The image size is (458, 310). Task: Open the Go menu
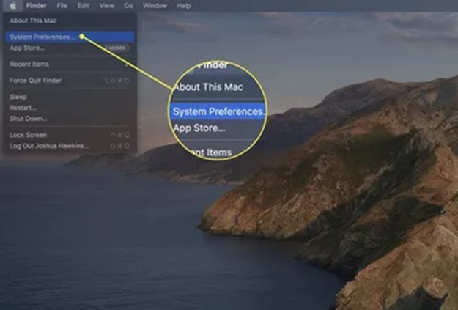tap(128, 6)
